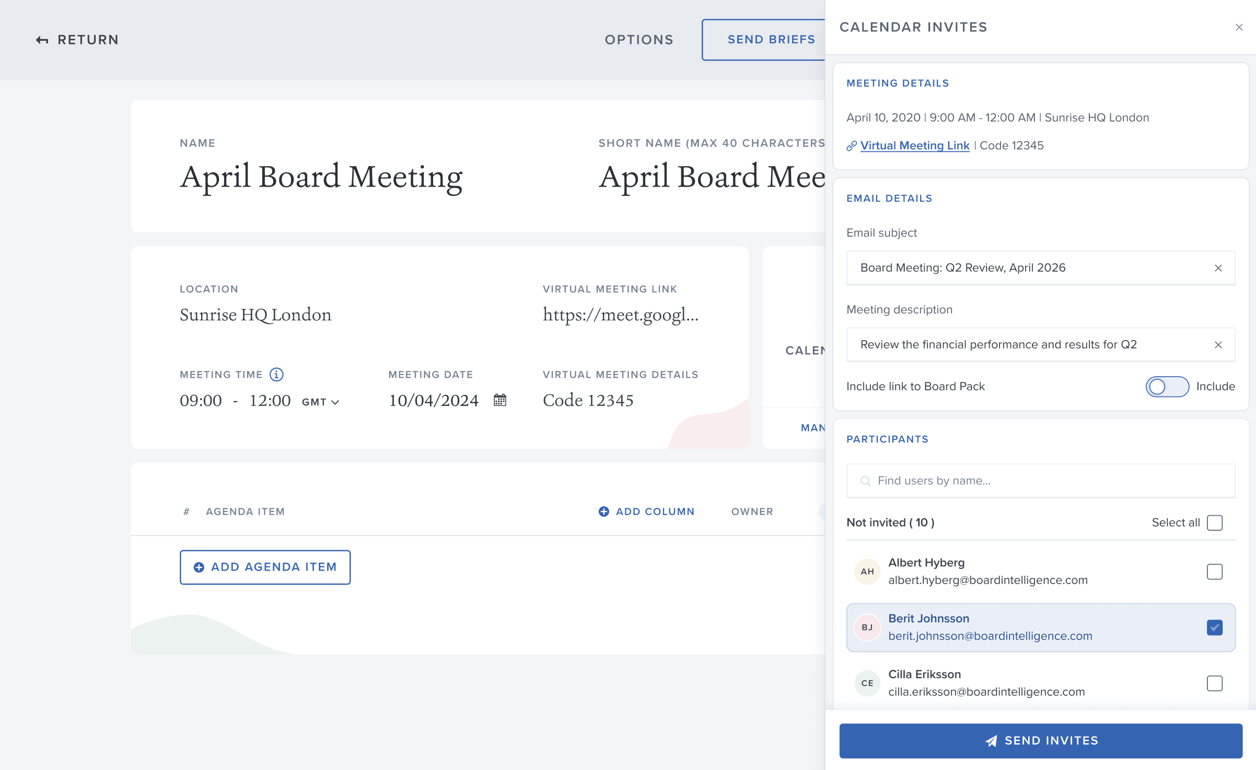The width and height of the screenshot is (1256, 770).
Task: Toggle Include link to Board Pack
Action: [x=1167, y=387]
